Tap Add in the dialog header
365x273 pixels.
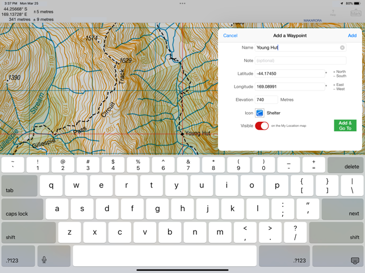[x=352, y=36]
